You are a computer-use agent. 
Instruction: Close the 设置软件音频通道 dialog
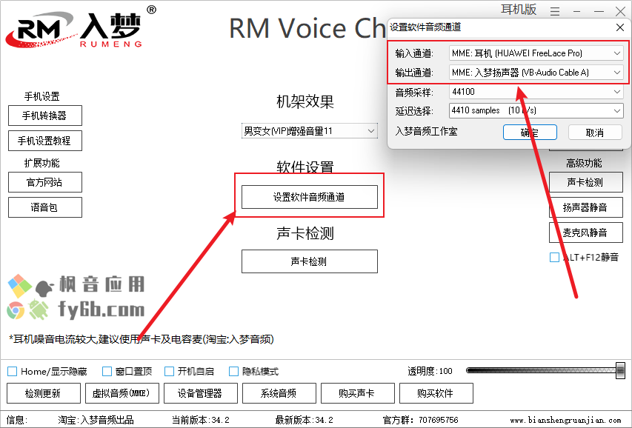[620, 27]
